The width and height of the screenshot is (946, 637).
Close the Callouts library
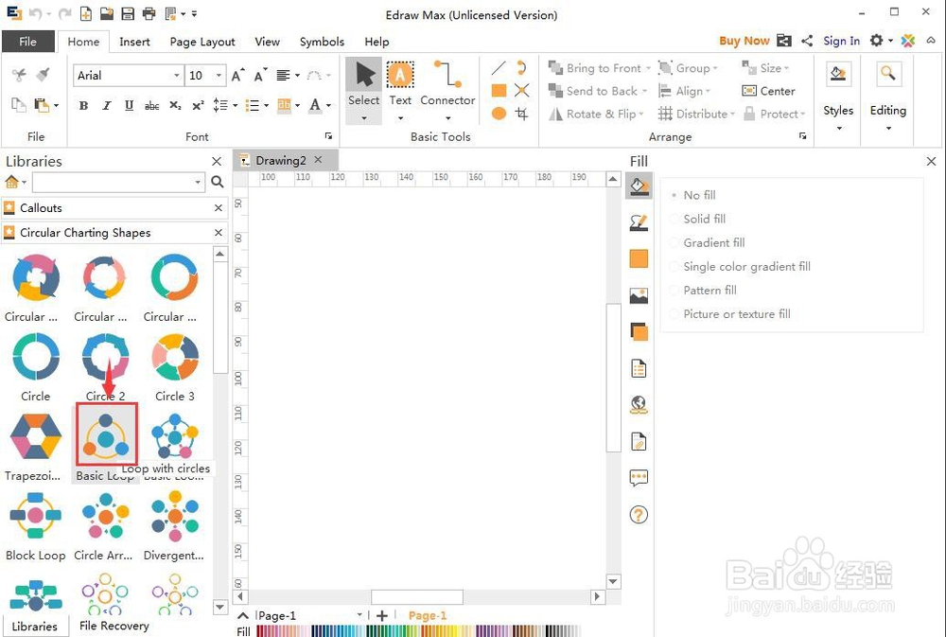pos(219,207)
